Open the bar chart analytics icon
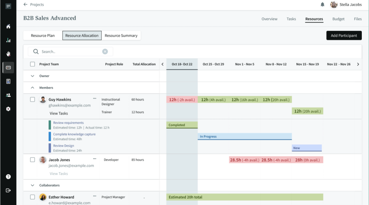The width and height of the screenshot is (369, 205). tap(8, 40)
